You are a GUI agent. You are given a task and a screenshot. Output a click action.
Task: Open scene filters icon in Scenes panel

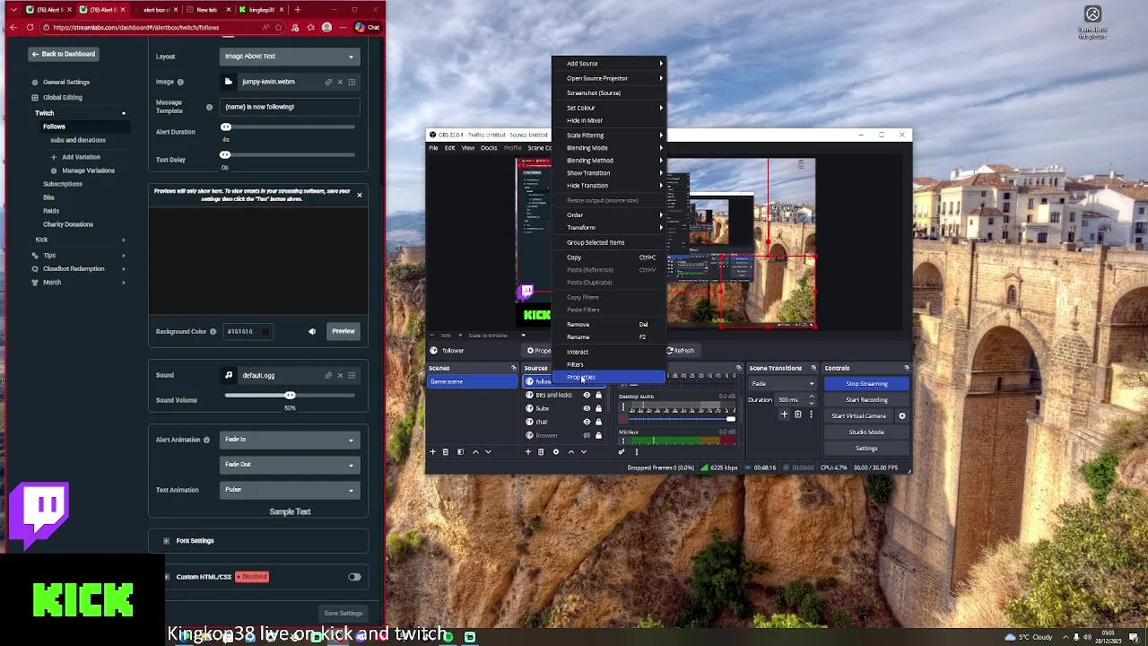coord(460,451)
